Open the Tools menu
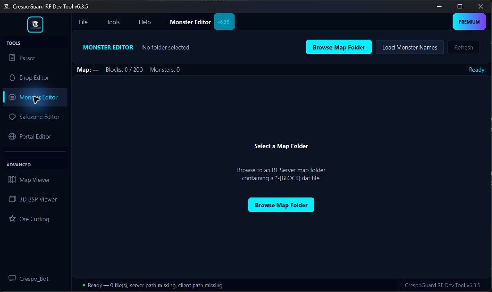Image resolution: width=492 pixels, height=292 pixels. click(113, 22)
